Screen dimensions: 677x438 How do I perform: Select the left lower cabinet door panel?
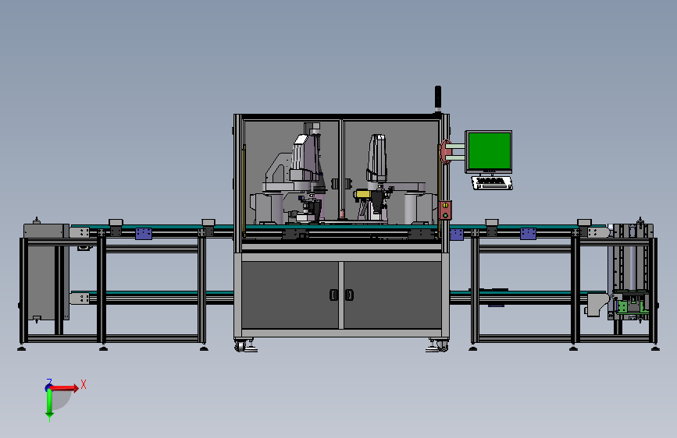(x=290, y=295)
